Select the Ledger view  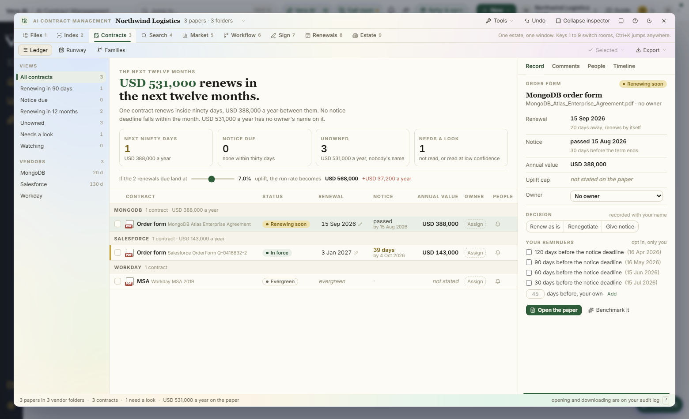click(x=35, y=50)
